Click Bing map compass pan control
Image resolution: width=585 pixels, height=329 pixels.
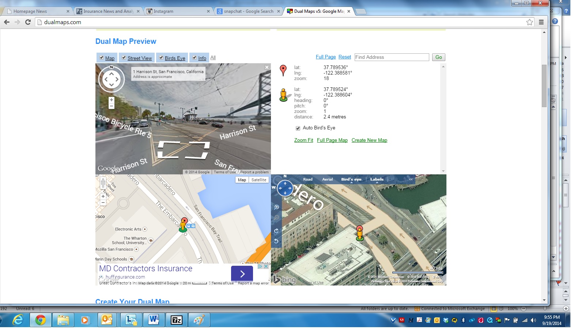coord(285,189)
